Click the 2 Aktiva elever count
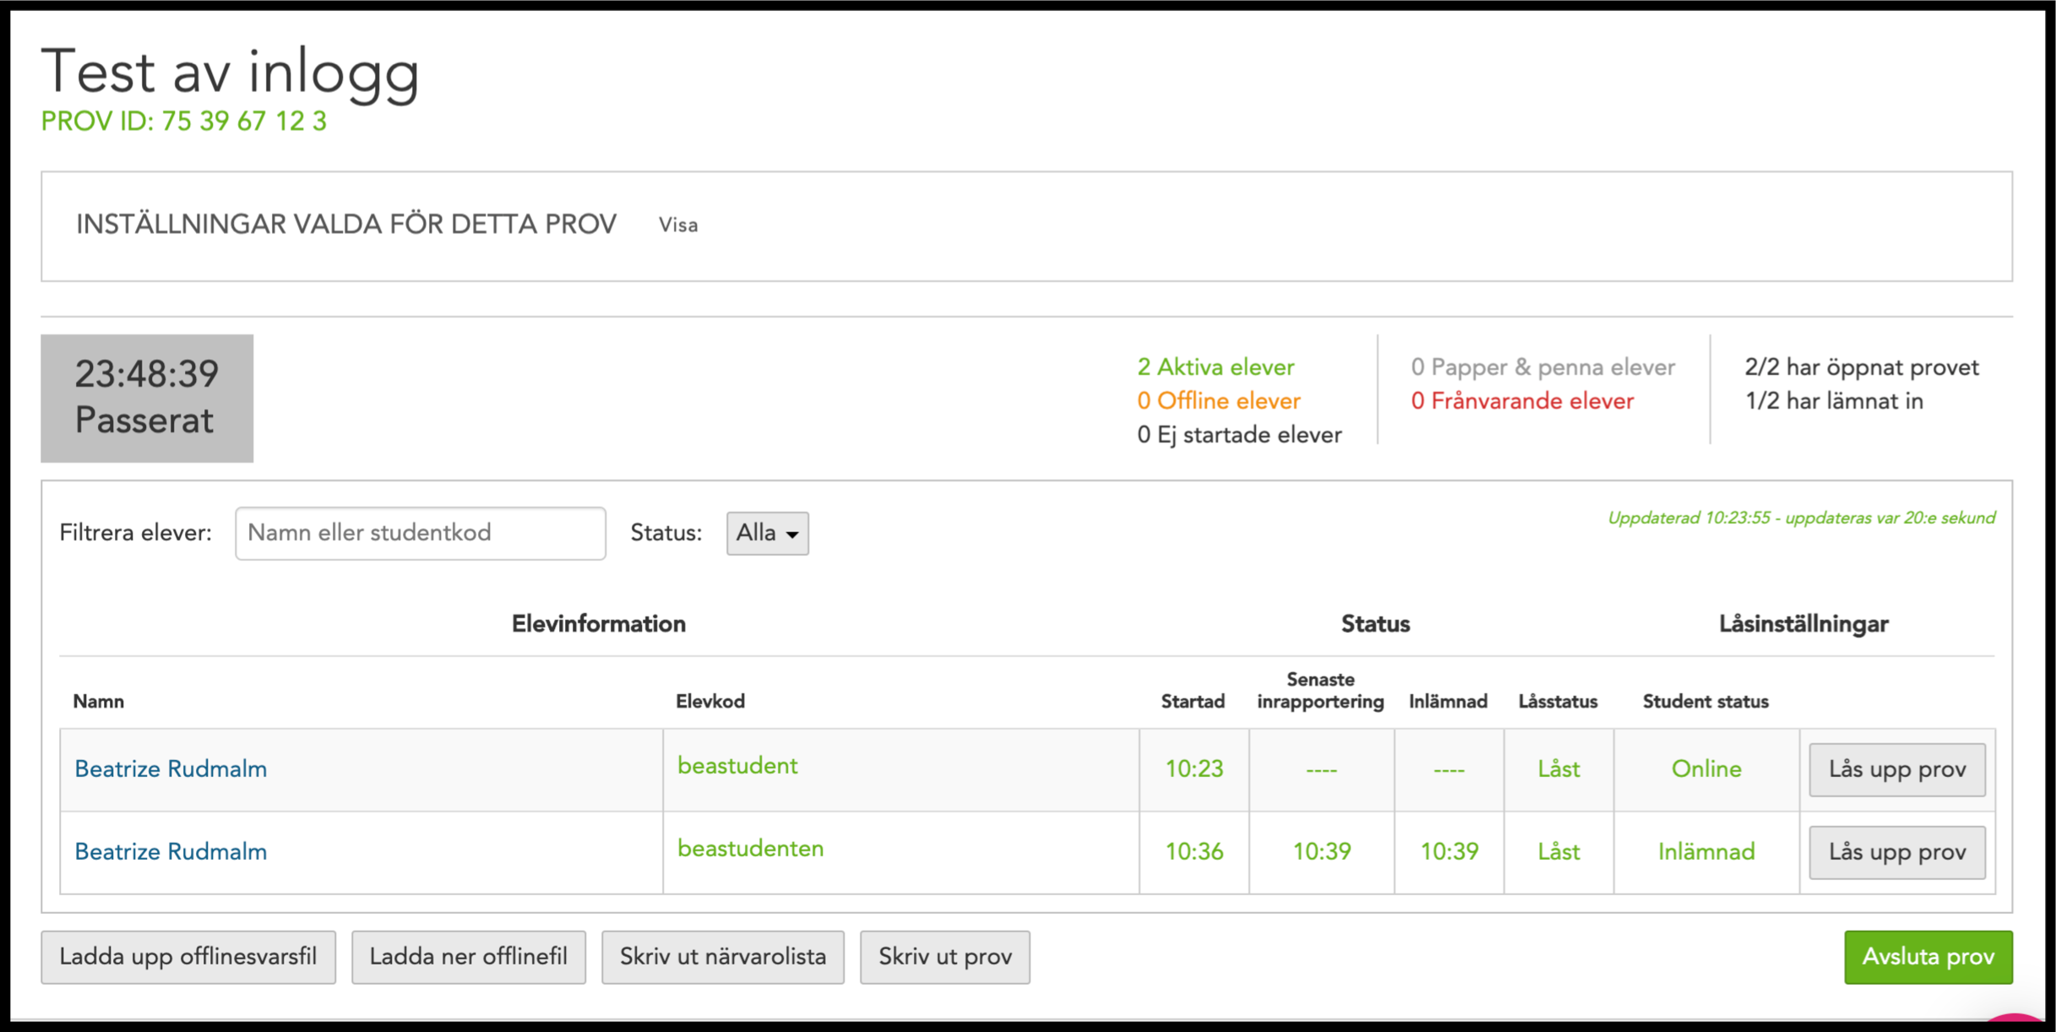The width and height of the screenshot is (2056, 1032). coord(1216,367)
